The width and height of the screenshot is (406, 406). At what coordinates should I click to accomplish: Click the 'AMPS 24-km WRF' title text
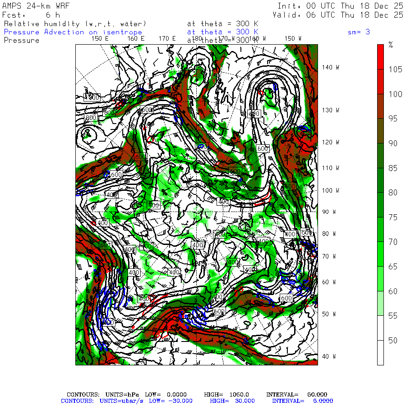[36, 6]
